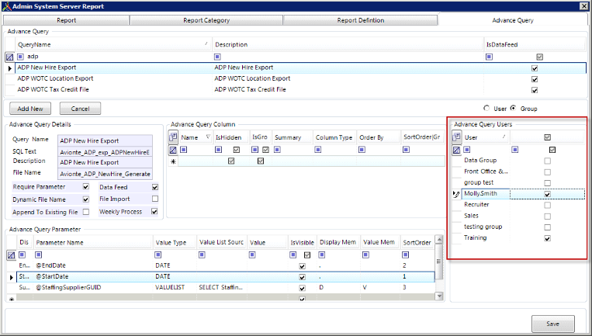Image resolution: width=592 pixels, height=336 pixels.
Task: Click filter operator icon under QueryName column
Action: [21, 57]
